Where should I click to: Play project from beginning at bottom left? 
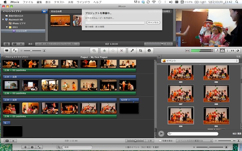tap(14, 141)
